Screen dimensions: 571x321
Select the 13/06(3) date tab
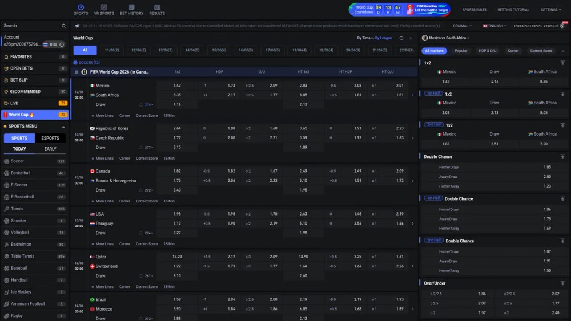[x=166, y=51]
